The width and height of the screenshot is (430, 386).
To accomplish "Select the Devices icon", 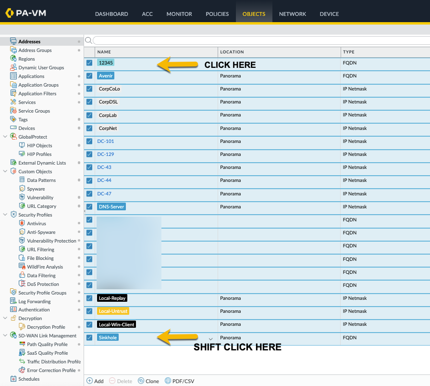I will [13, 128].
